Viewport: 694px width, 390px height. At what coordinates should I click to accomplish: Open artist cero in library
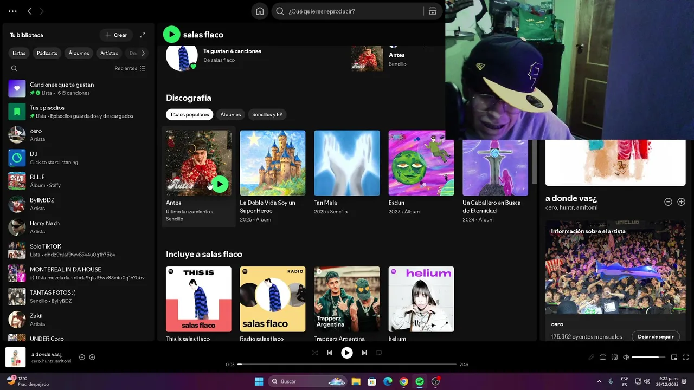pyautogui.click(x=78, y=135)
